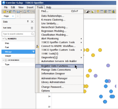Viewport: 118px width, 109px height.
Task: Add a new page with plus tab
Action: (x=18, y=16)
